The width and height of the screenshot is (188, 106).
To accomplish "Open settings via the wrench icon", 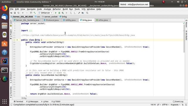I will 79,13.
